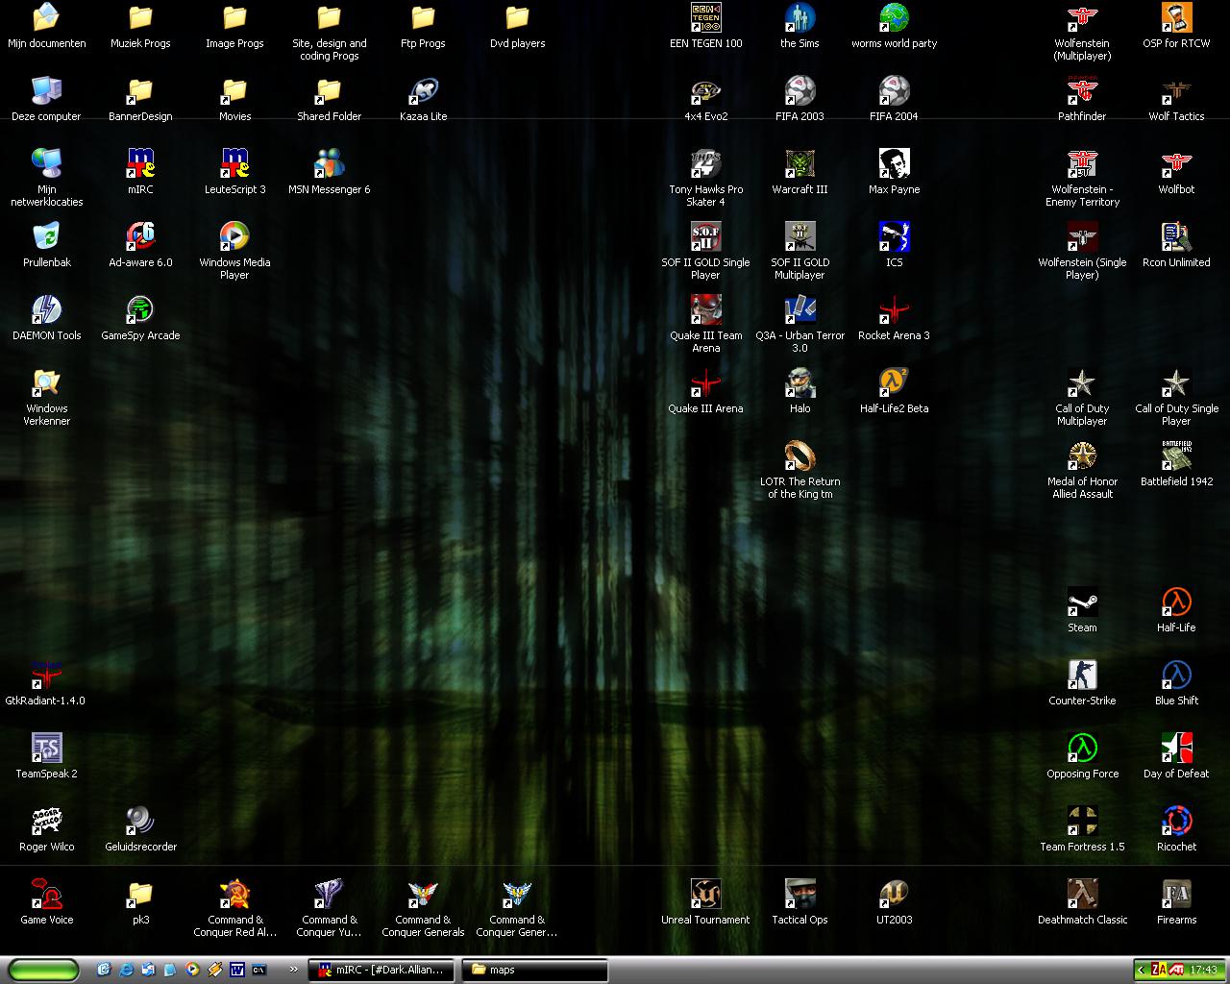
Task: Launch Quake III Team Arena
Action: click(705, 309)
